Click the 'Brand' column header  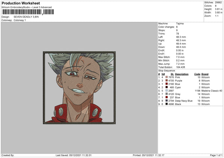pyautogui.click(x=205, y=74)
